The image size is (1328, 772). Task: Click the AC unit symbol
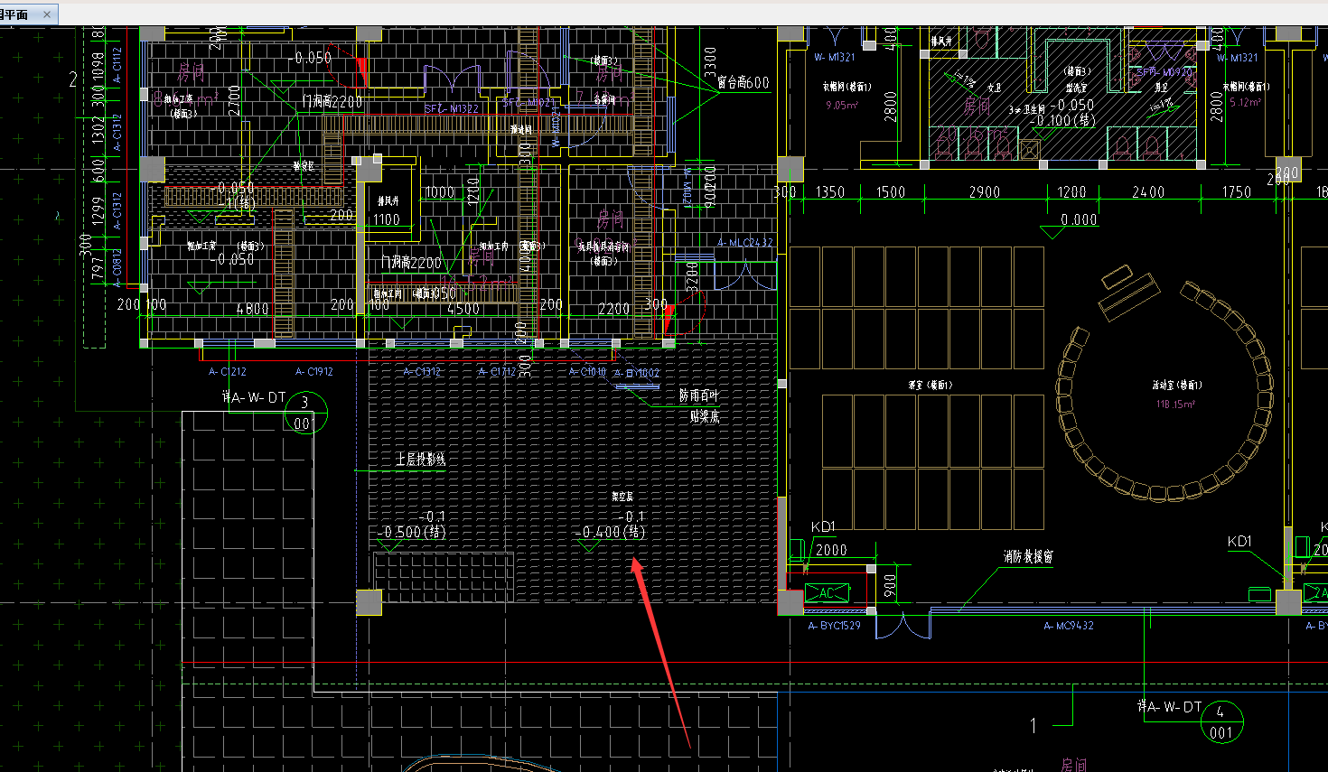(x=827, y=593)
